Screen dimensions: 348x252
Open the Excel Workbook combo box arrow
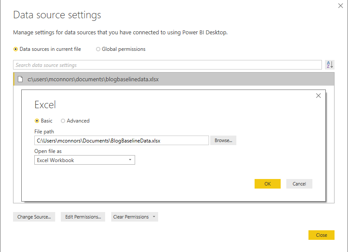[129, 160]
